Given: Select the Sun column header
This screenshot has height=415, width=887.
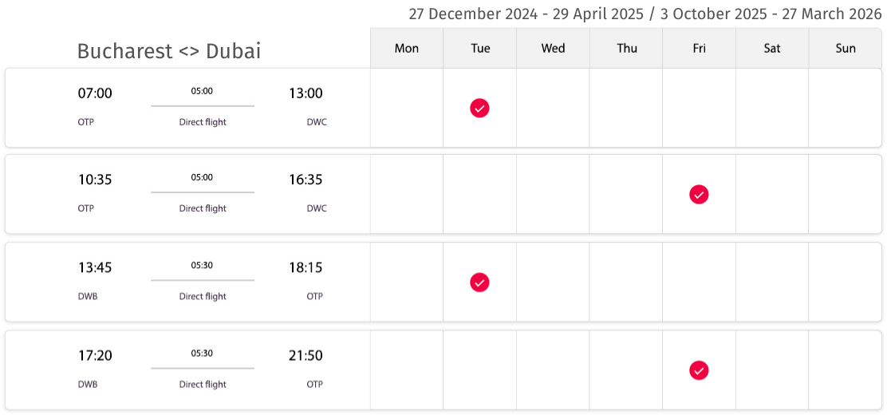Looking at the screenshot, I should point(846,48).
